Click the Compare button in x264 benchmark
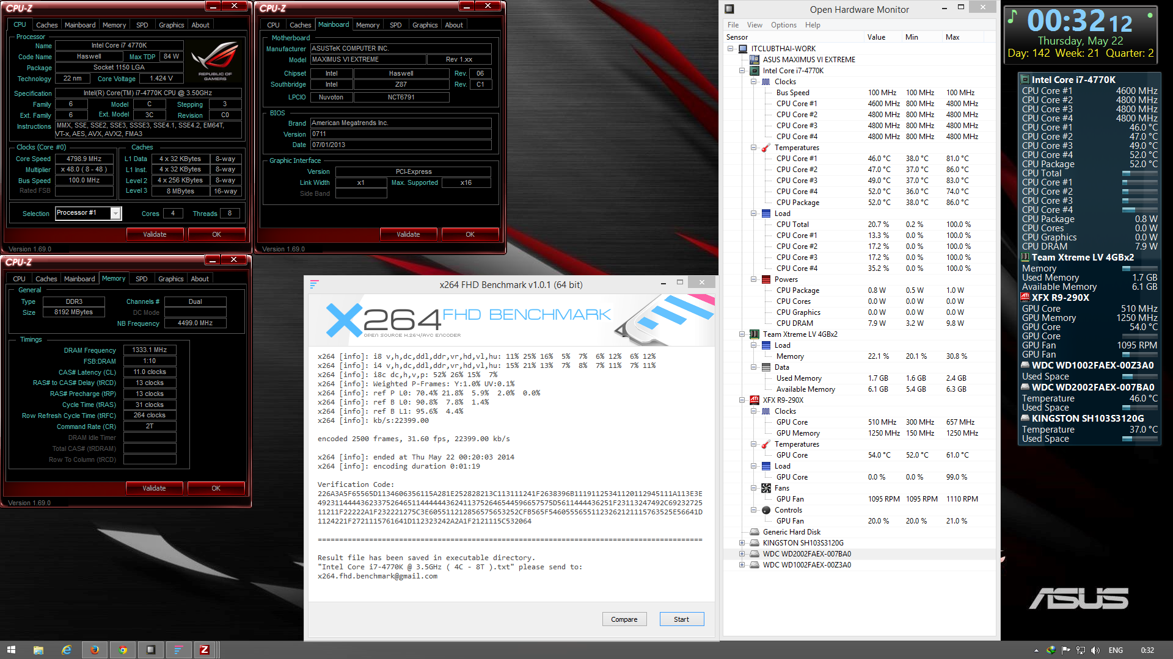 (x=624, y=619)
